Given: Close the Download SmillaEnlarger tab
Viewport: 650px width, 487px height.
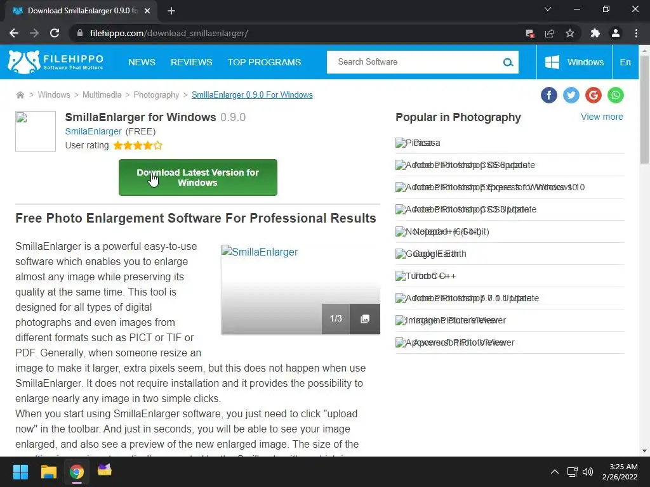Looking at the screenshot, I should pyautogui.click(x=147, y=11).
